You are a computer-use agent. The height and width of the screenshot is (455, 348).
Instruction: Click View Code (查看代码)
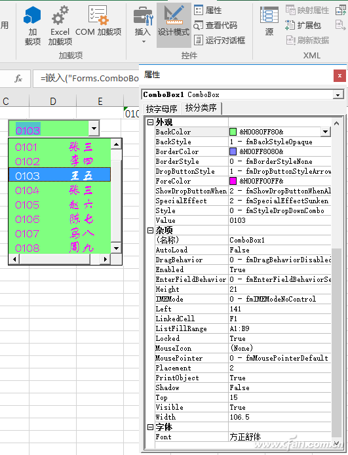215,26
